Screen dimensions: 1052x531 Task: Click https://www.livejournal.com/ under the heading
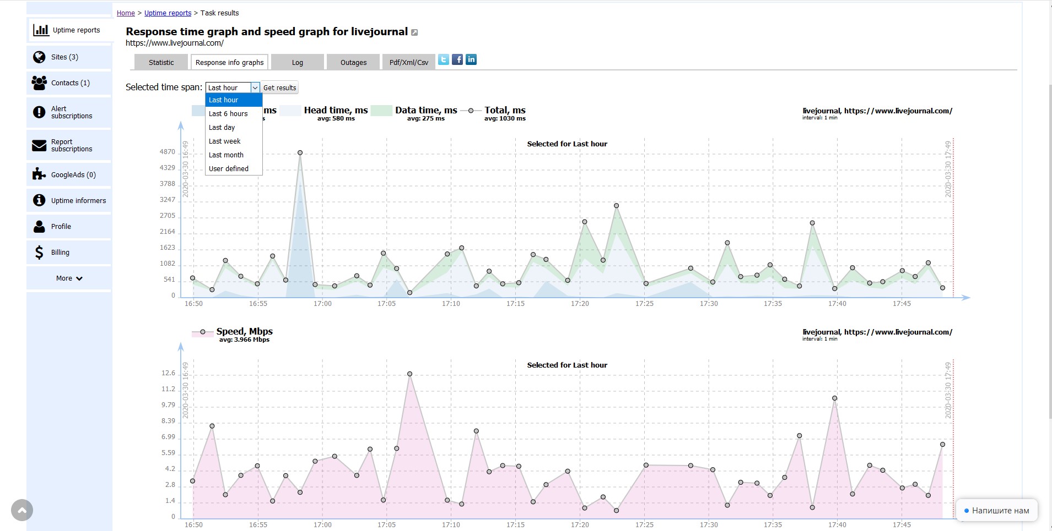pyautogui.click(x=175, y=43)
